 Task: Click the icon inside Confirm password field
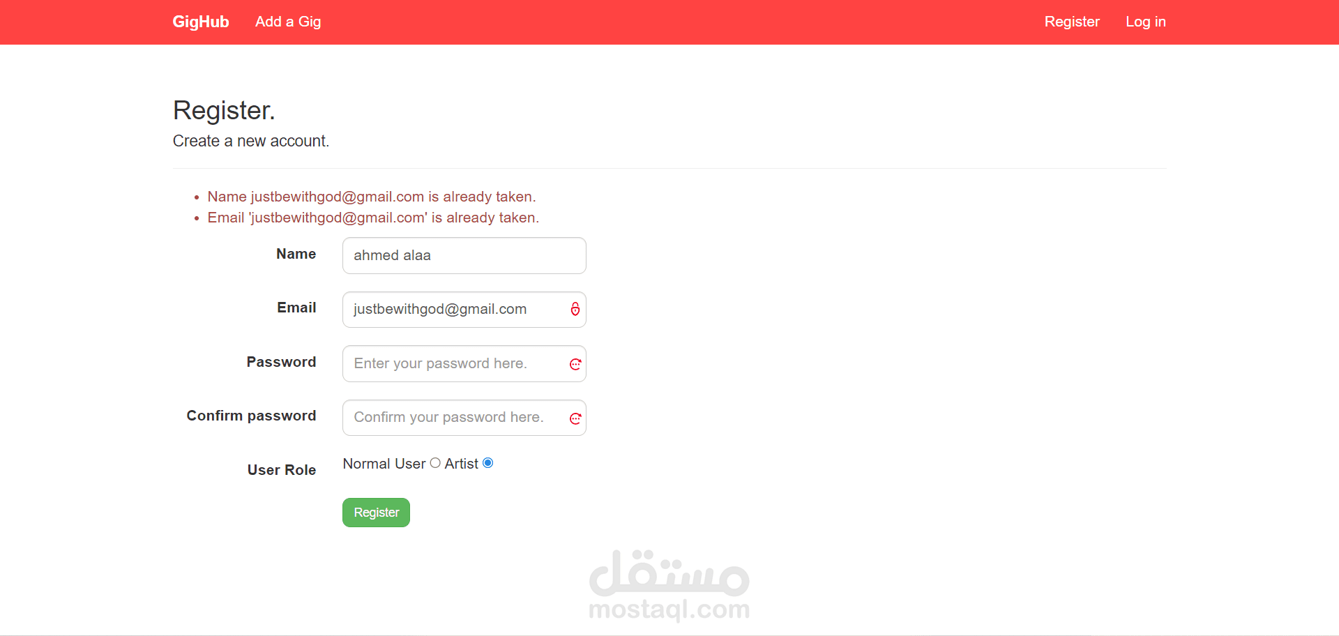coord(575,418)
